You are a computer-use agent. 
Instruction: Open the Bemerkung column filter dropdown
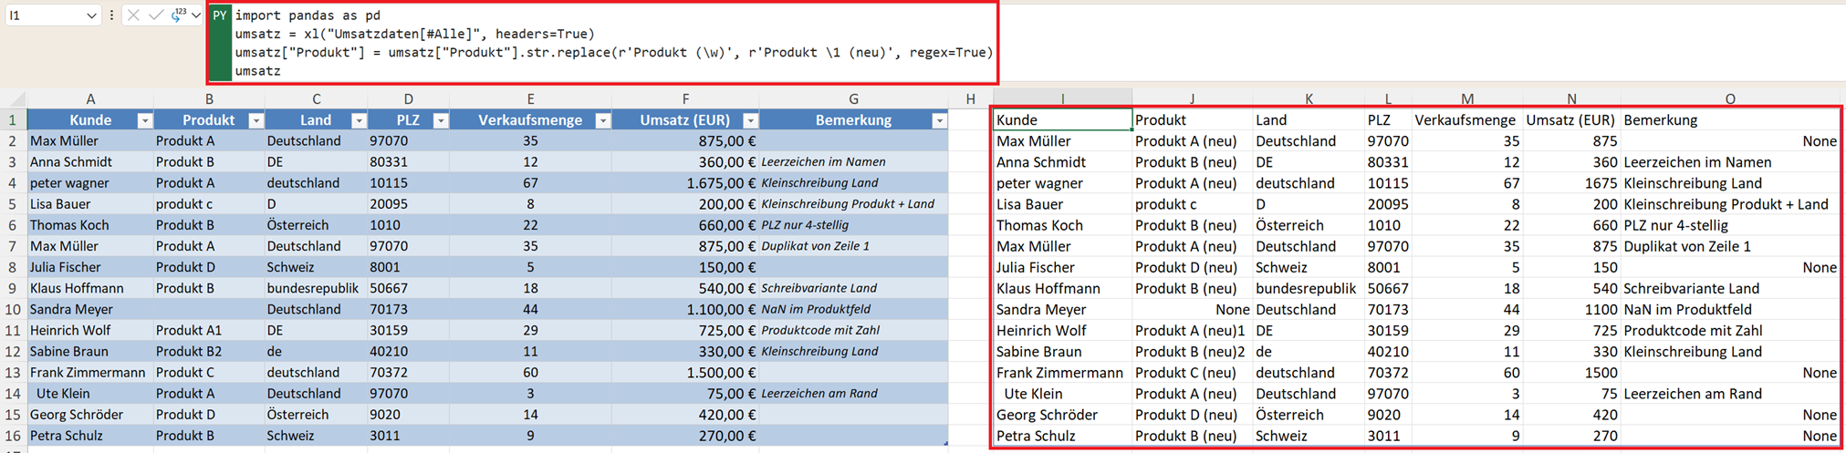pyautogui.click(x=939, y=120)
